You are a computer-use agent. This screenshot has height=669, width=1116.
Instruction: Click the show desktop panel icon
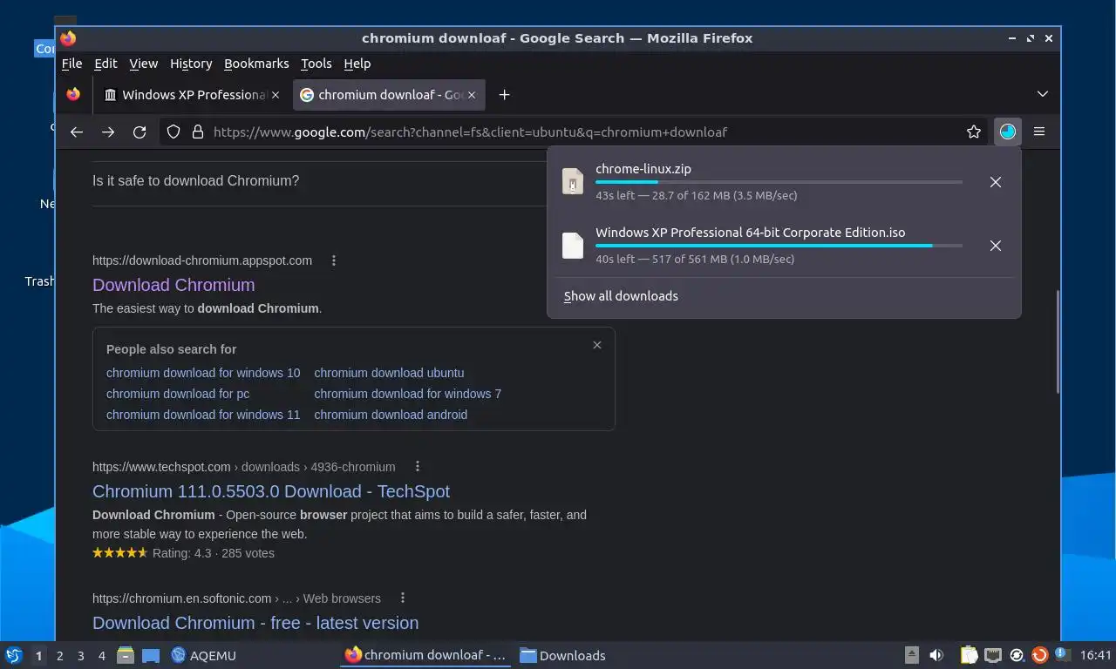coord(151,655)
